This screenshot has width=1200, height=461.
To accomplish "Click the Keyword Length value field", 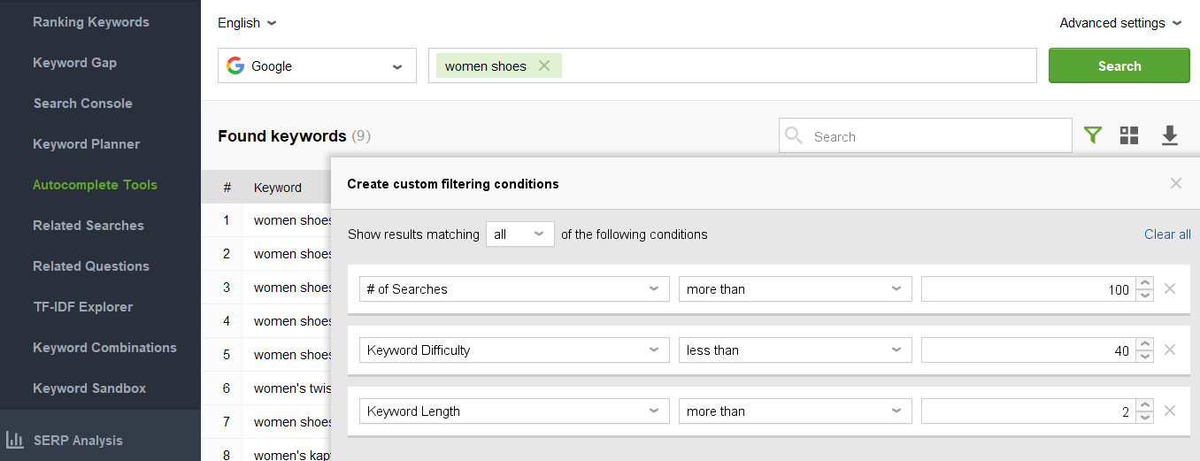I will pyautogui.click(x=1029, y=411).
